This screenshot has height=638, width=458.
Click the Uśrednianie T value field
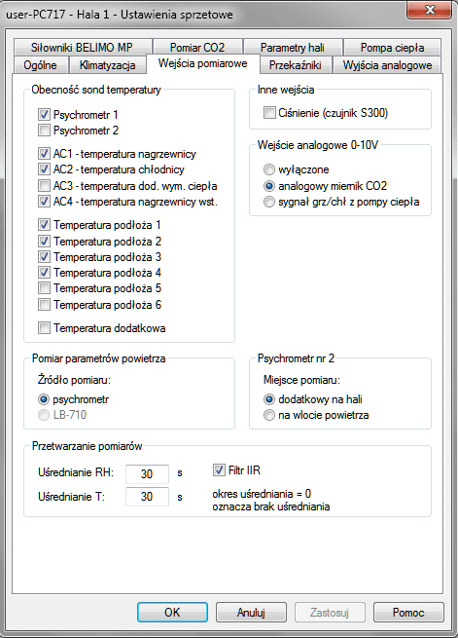(147, 497)
